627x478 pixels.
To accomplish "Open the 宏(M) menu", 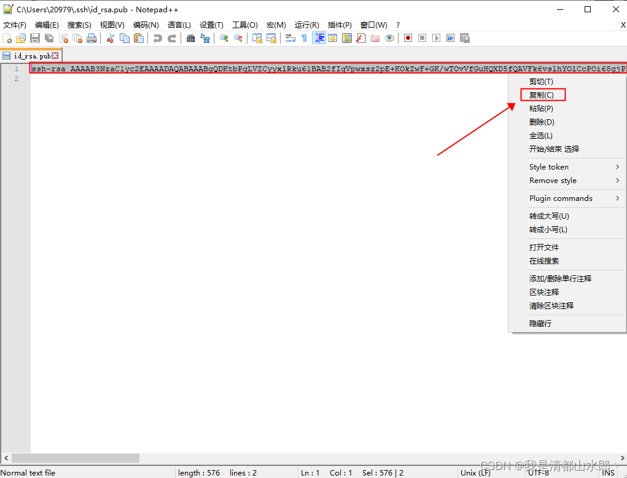I will pos(276,25).
